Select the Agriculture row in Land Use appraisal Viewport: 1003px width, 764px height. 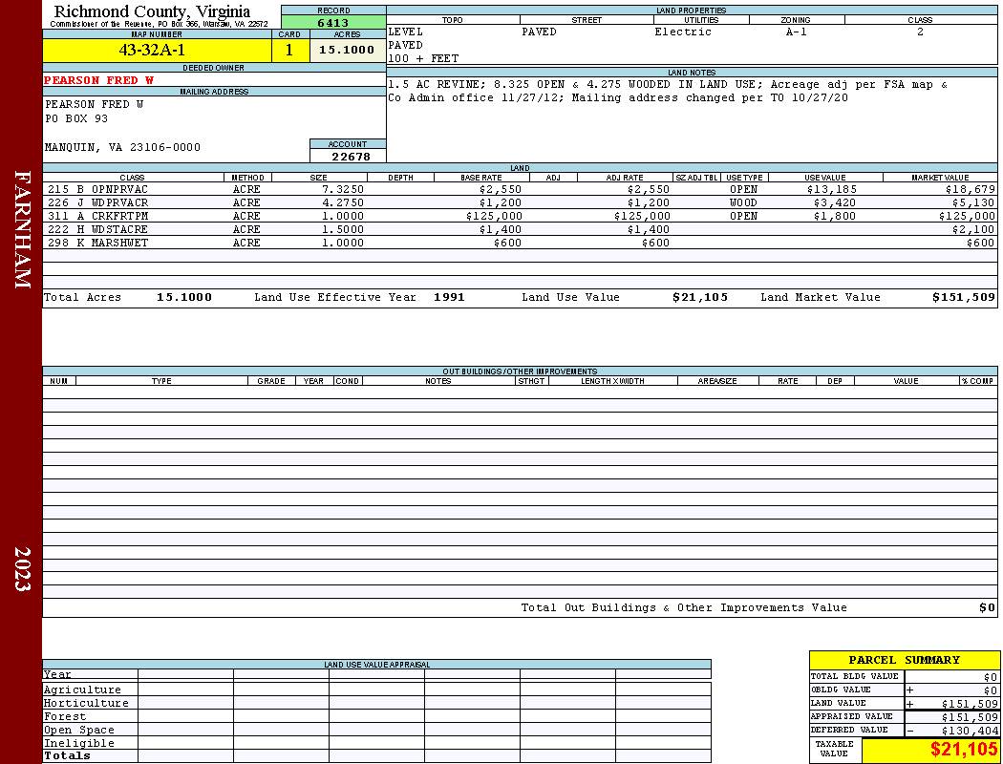point(376,690)
